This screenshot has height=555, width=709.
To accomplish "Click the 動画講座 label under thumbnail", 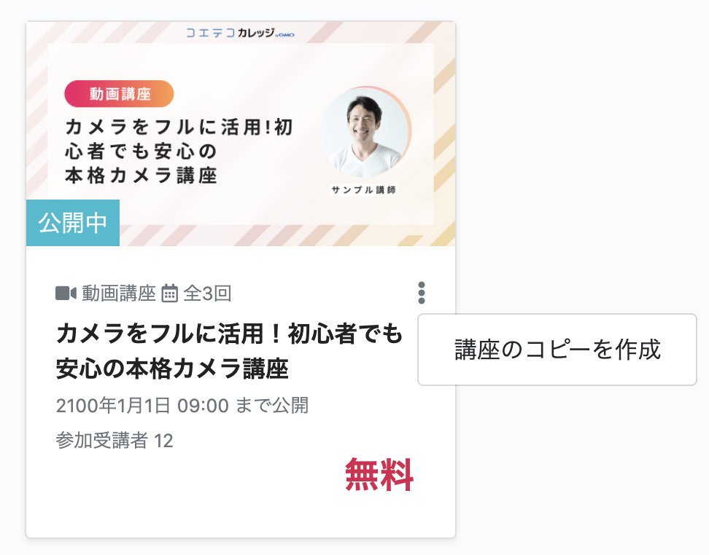I will [x=119, y=294].
